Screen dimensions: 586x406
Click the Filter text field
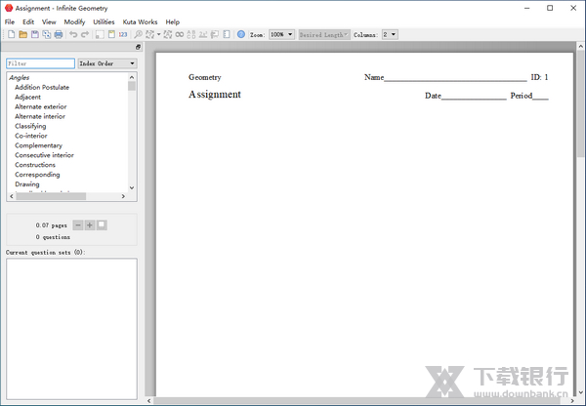click(40, 63)
